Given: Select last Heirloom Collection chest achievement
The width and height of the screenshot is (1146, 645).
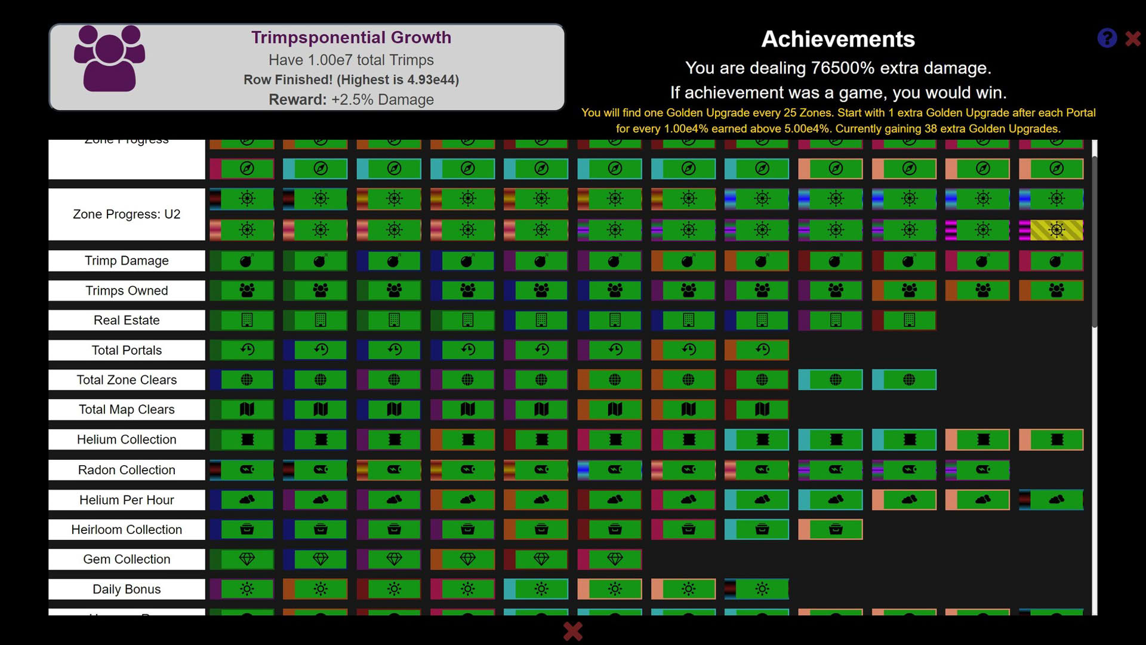Looking at the screenshot, I should (830, 530).
